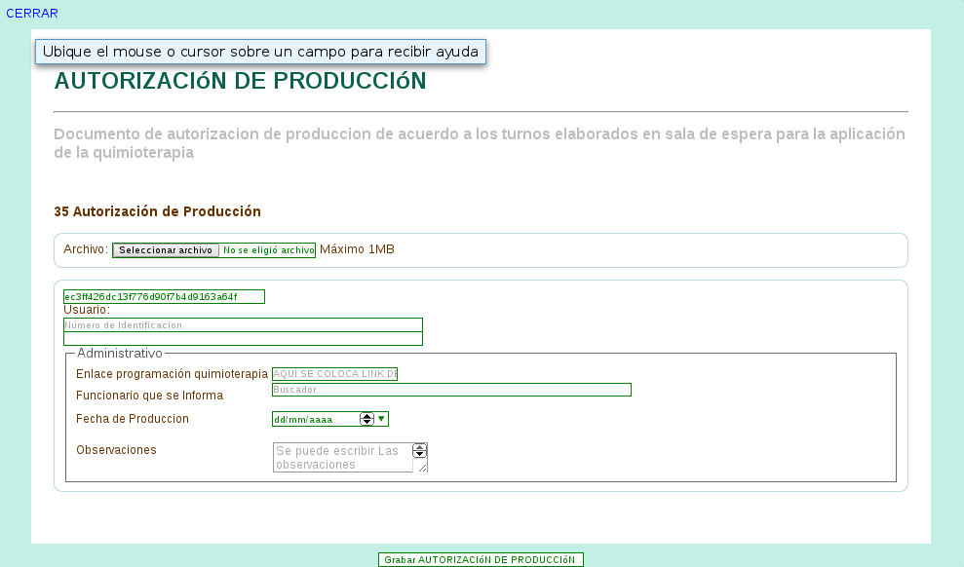Click the empty field below Número de Identificacion
This screenshot has width=964, height=567.
point(243,339)
